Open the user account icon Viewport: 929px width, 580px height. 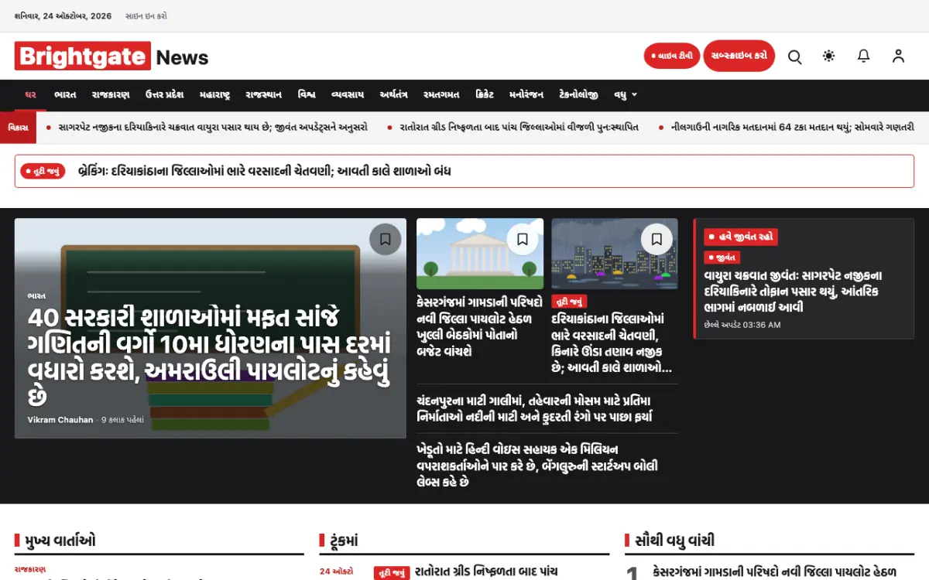click(x=898, y=56)
